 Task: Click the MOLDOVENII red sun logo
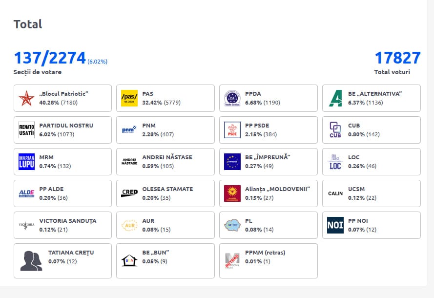point(232,193)
